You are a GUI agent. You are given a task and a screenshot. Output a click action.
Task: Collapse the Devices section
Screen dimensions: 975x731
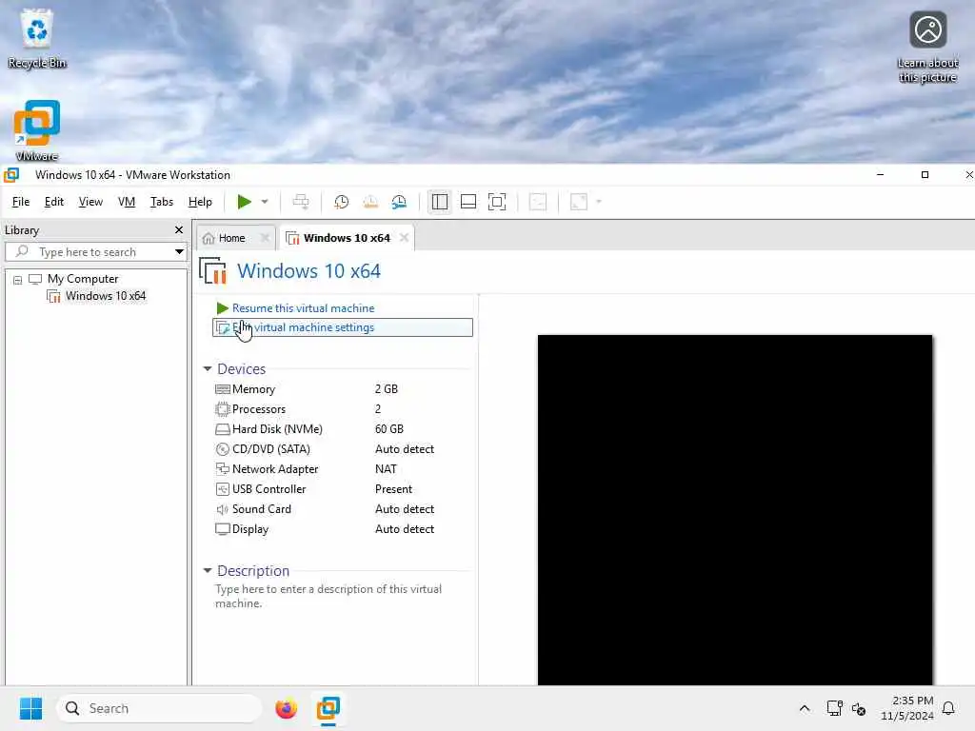click(x=208, y=369)
